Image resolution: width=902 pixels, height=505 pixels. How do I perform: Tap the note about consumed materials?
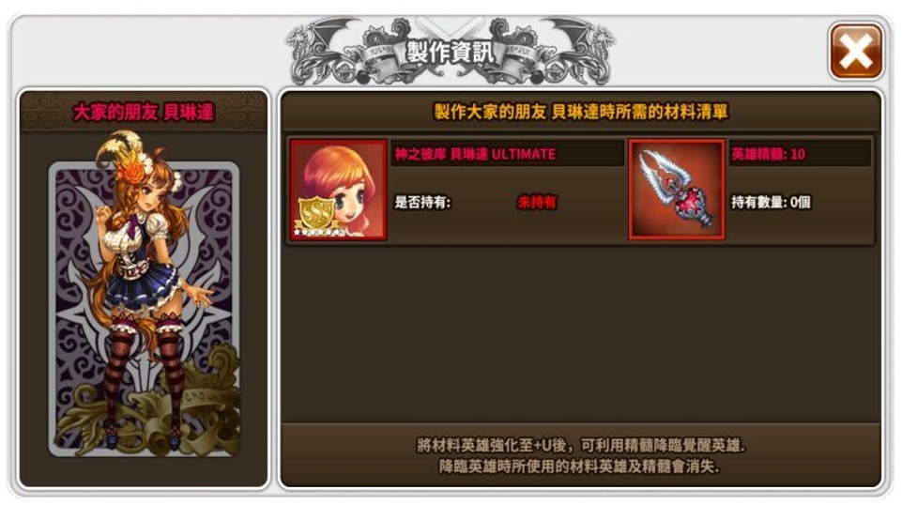point(580,466)
